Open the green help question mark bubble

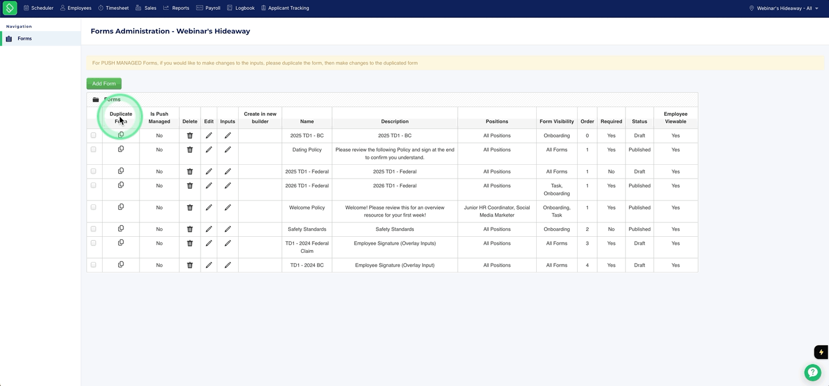(813, 372)
